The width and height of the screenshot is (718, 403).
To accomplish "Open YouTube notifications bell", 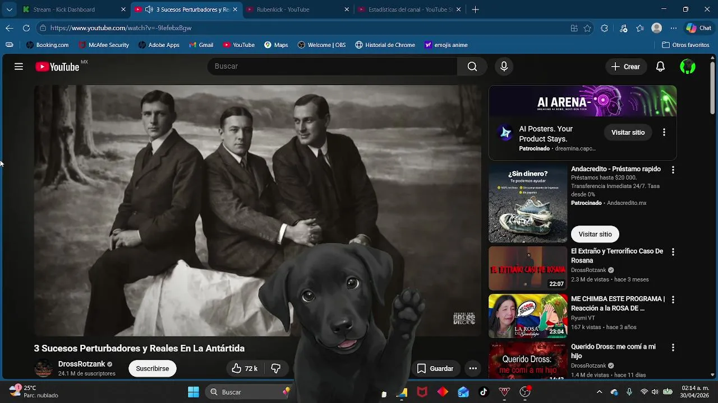I will coord(660,67).
